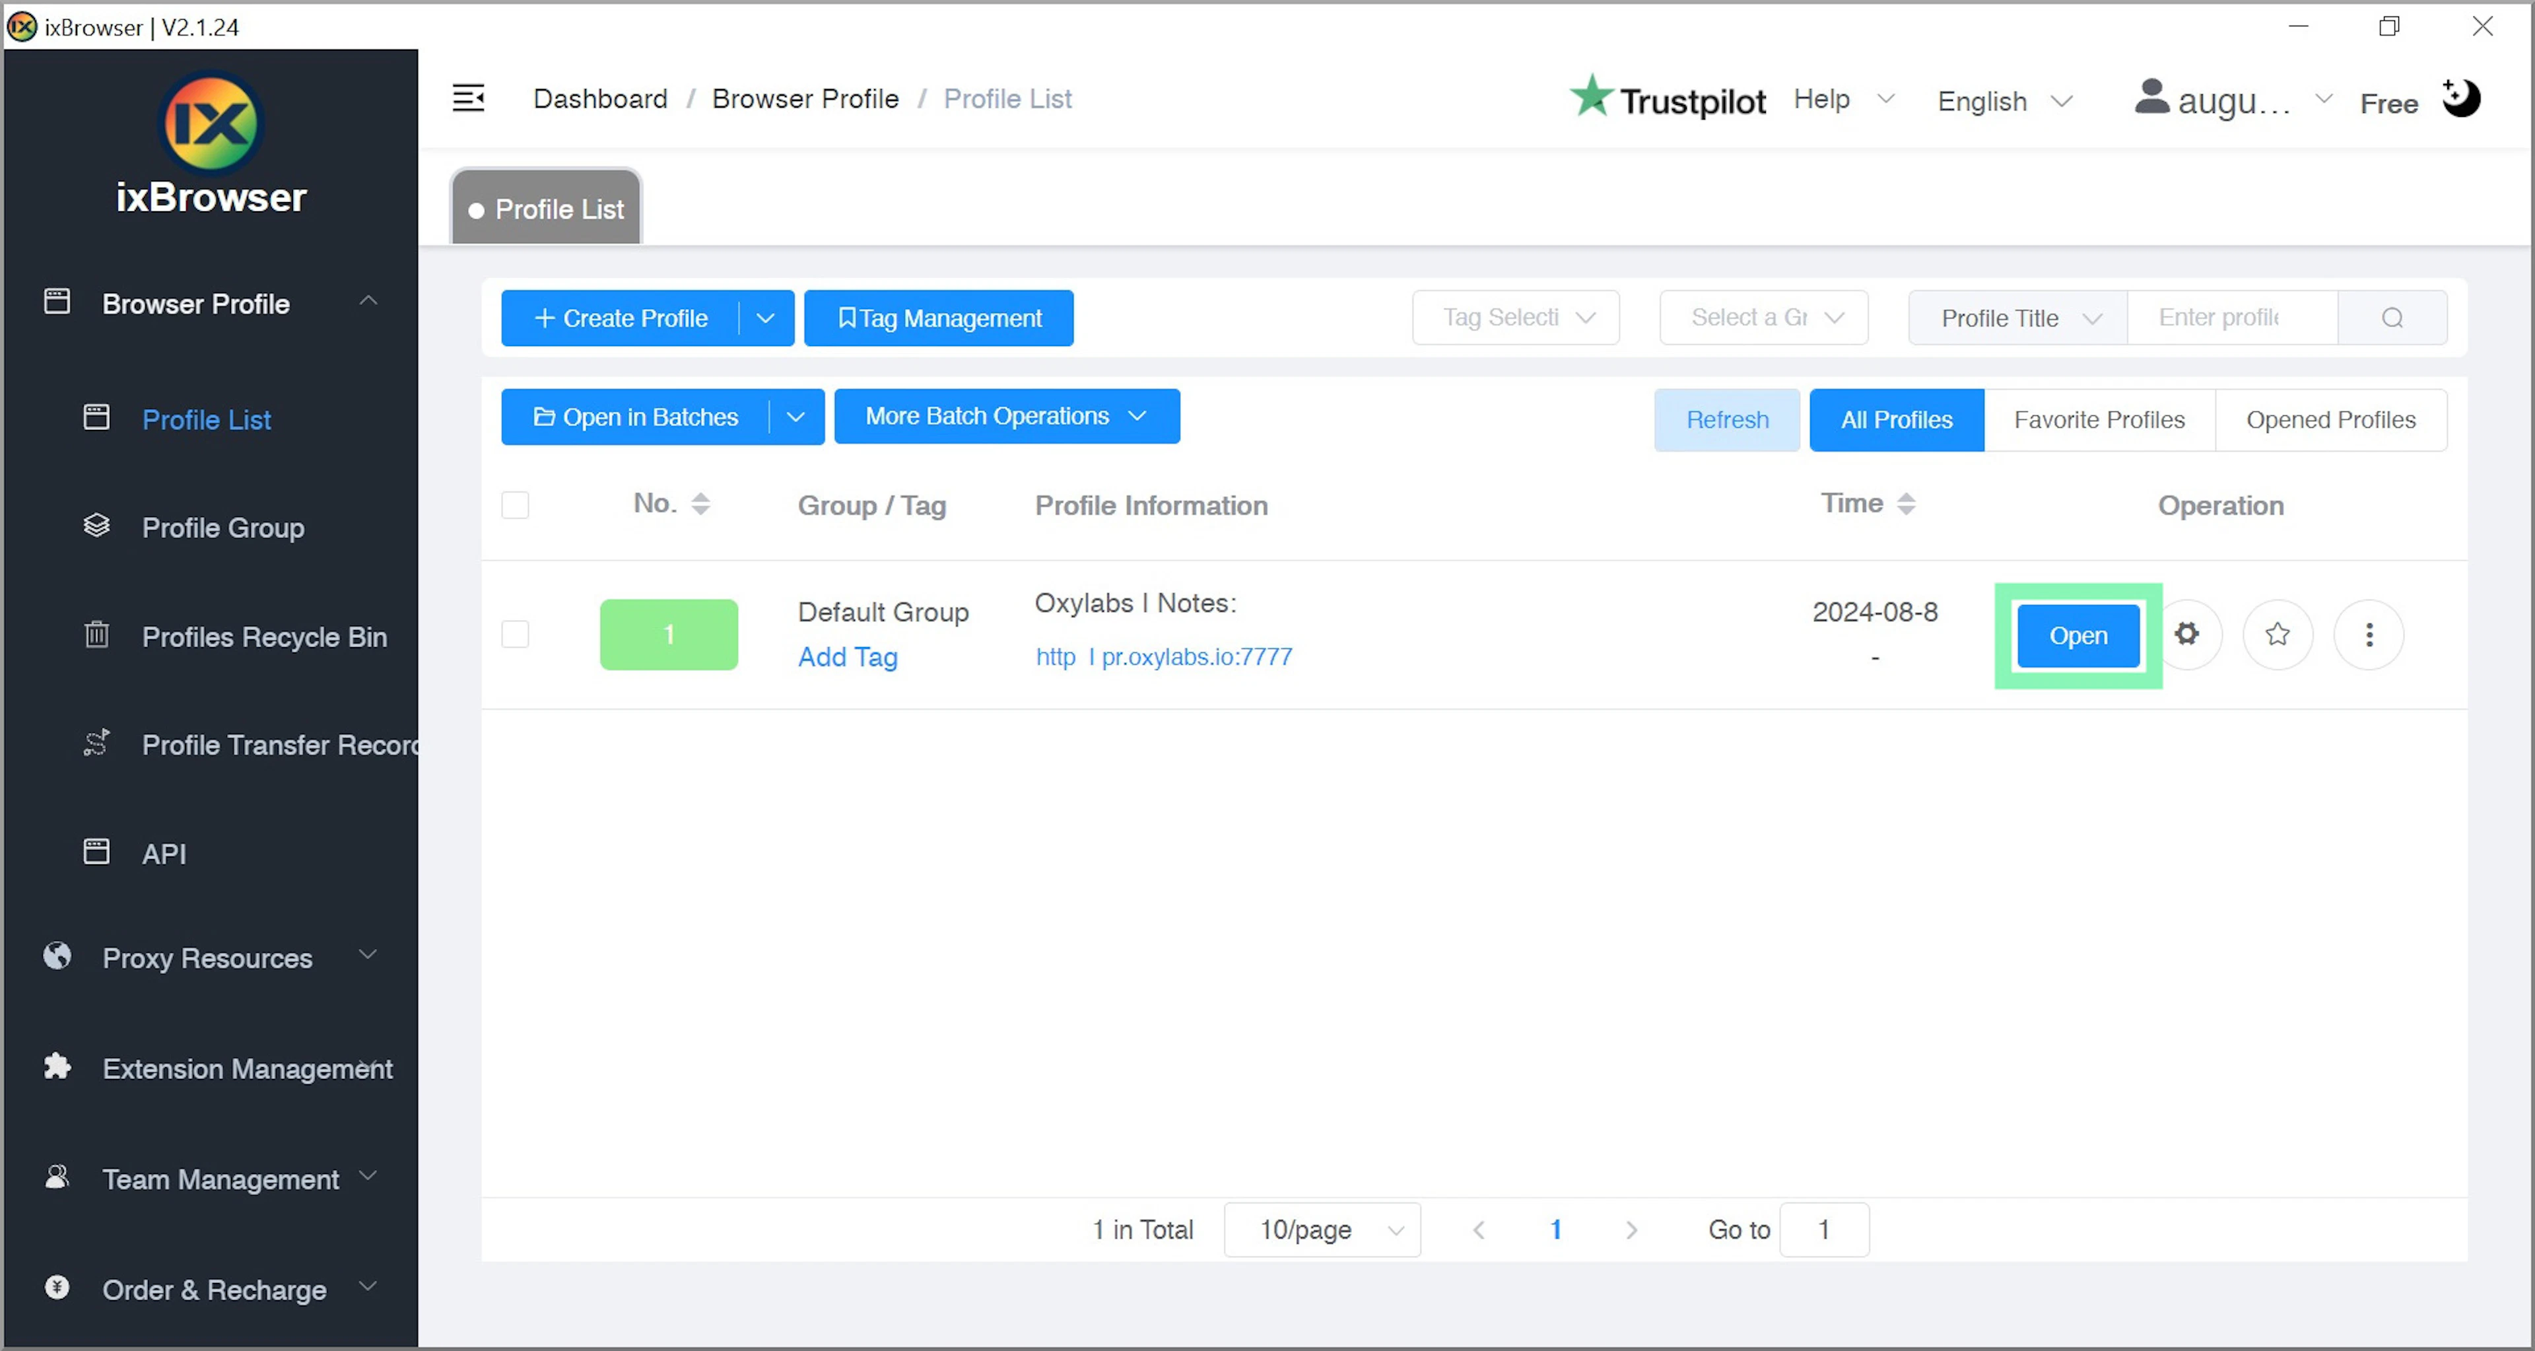The image size is (2535, 1351).
Task: Click the Profile Transfer Record icon
Action: pos(96,742)
